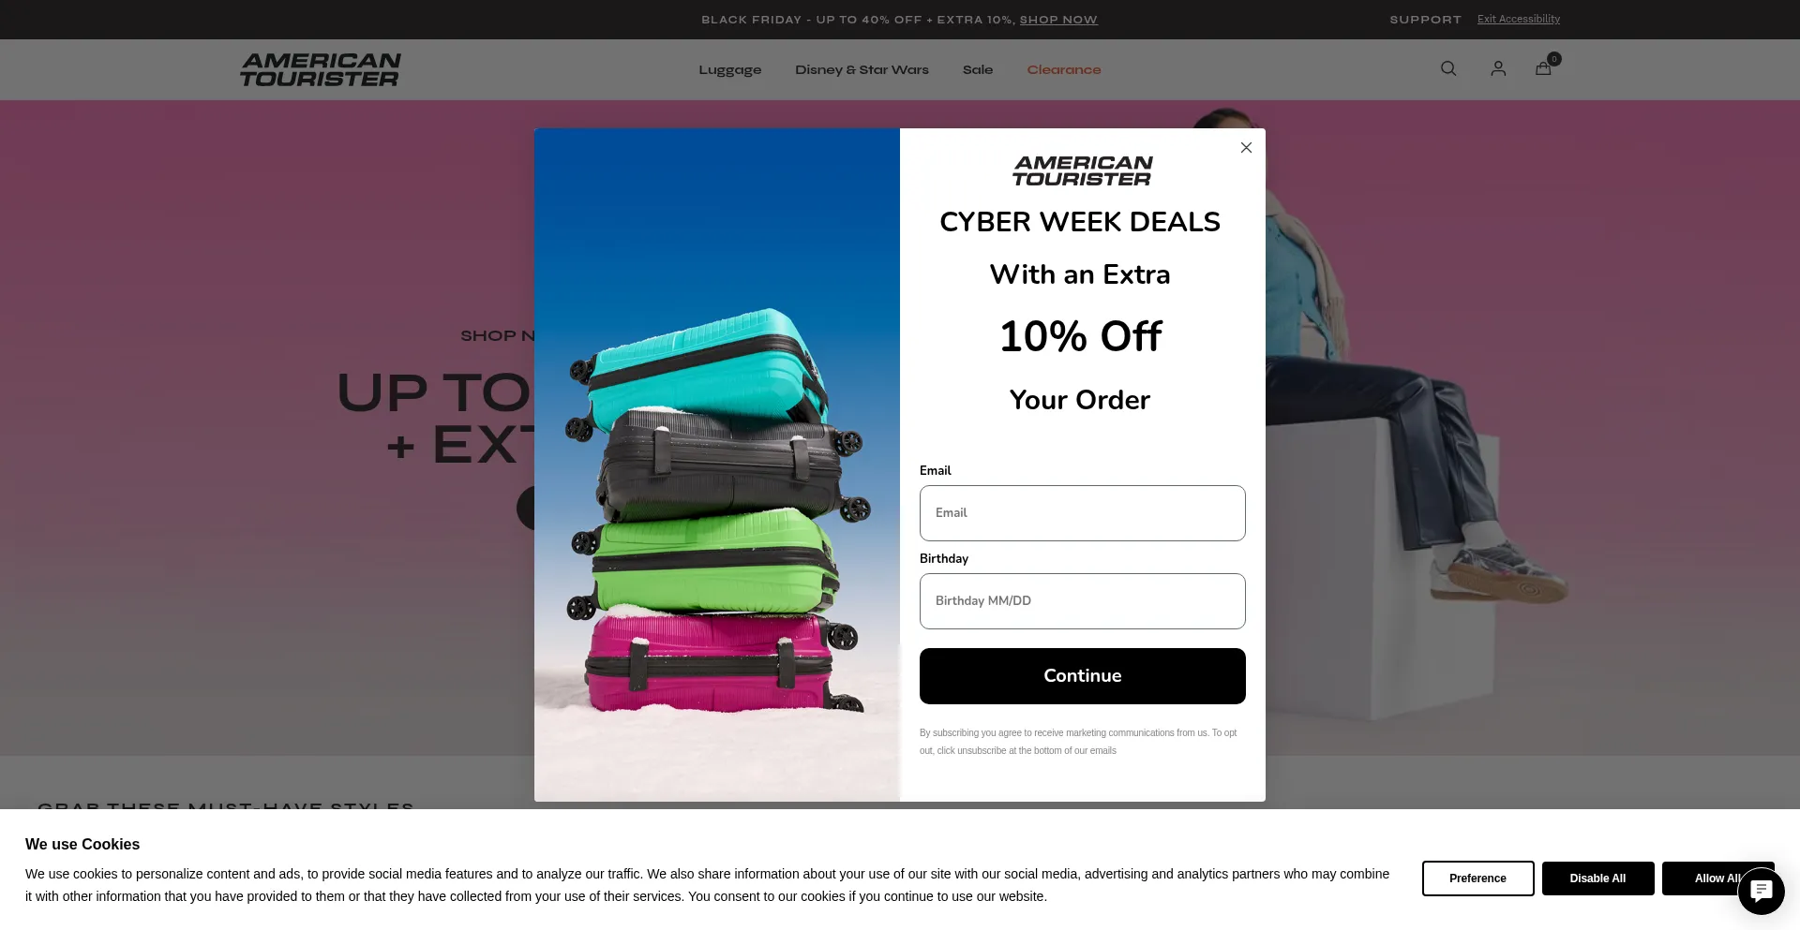The height and width of the screenshot is (930, 1800).
Task: Open the shopping bag cart icon
Action: (x=1543, y=68)
